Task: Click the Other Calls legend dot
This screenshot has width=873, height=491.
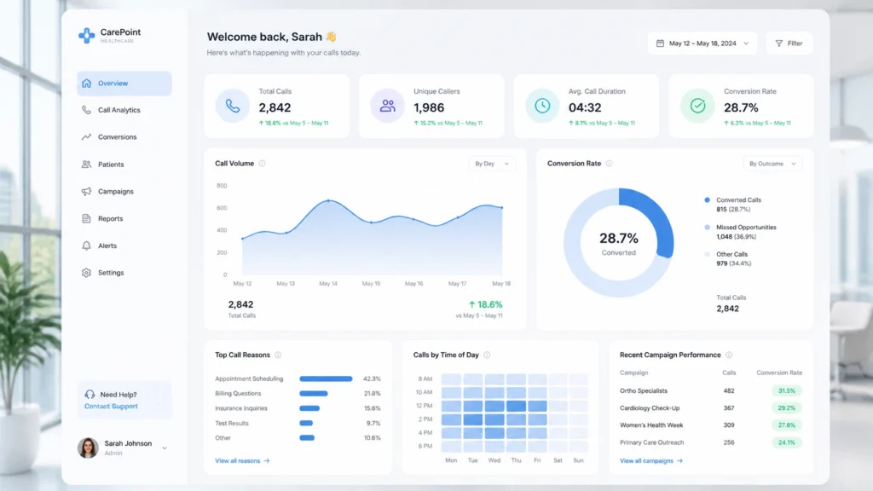Action: pos(707,254)
